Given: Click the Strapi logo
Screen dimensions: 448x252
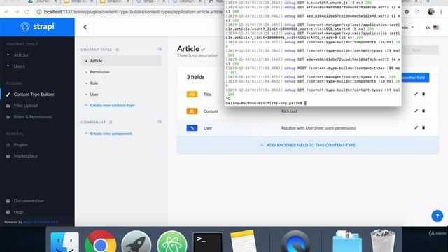Looking at the screenshot, I should (x=37, y=27).
